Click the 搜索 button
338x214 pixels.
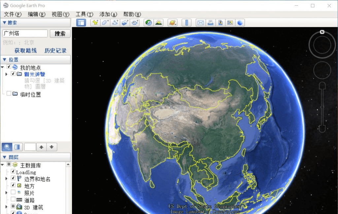click(x=60, y=33)
